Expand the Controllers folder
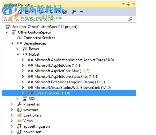 click(x=12, y=115)
